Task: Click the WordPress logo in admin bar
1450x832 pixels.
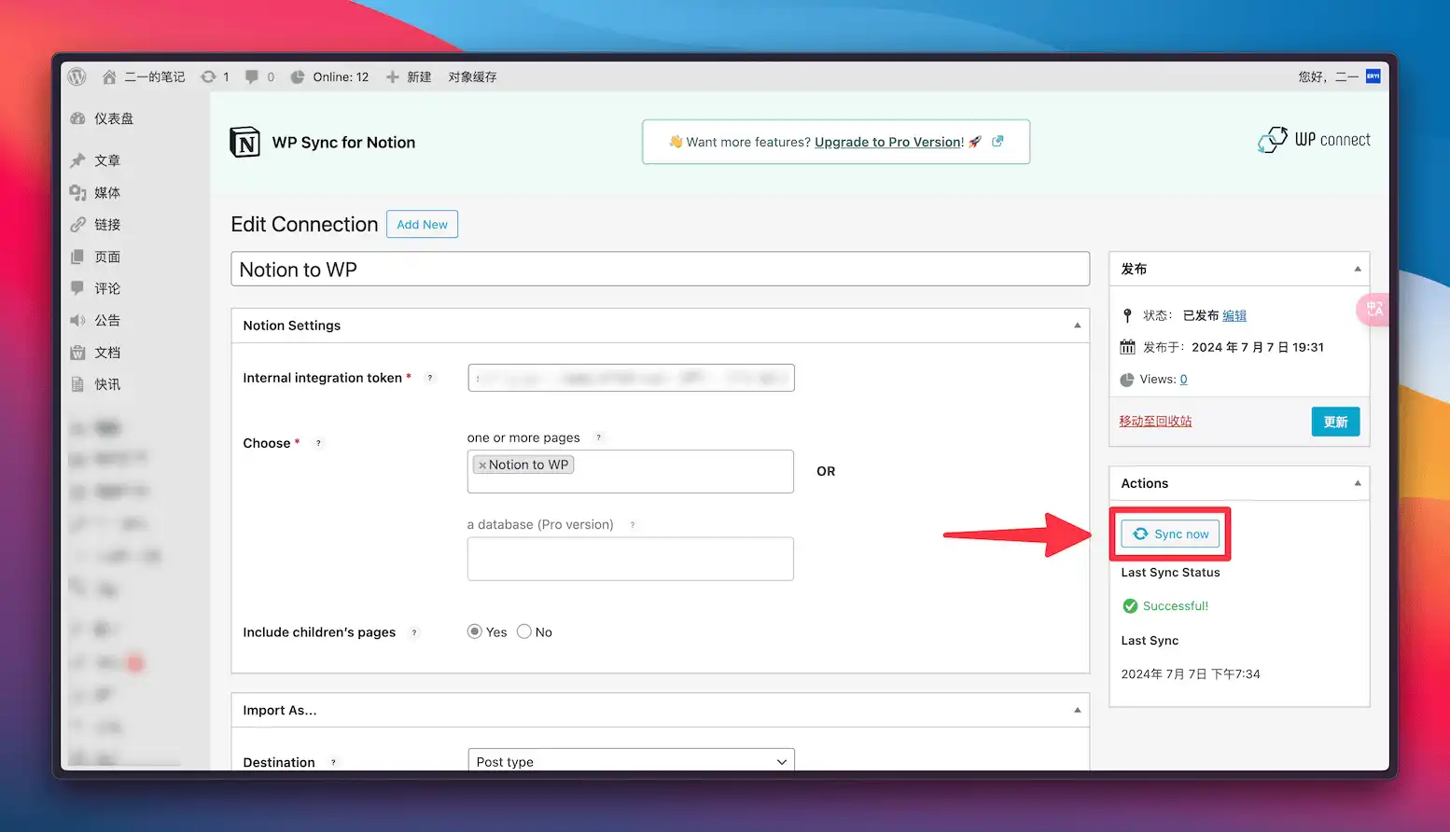Action: (77, 77)
